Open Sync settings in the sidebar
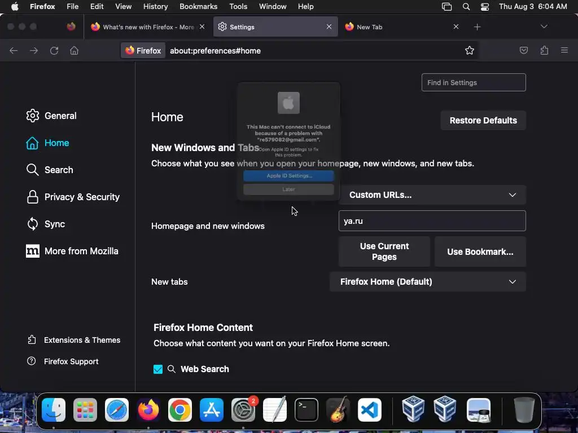578x433 pixels. point(46,224)
